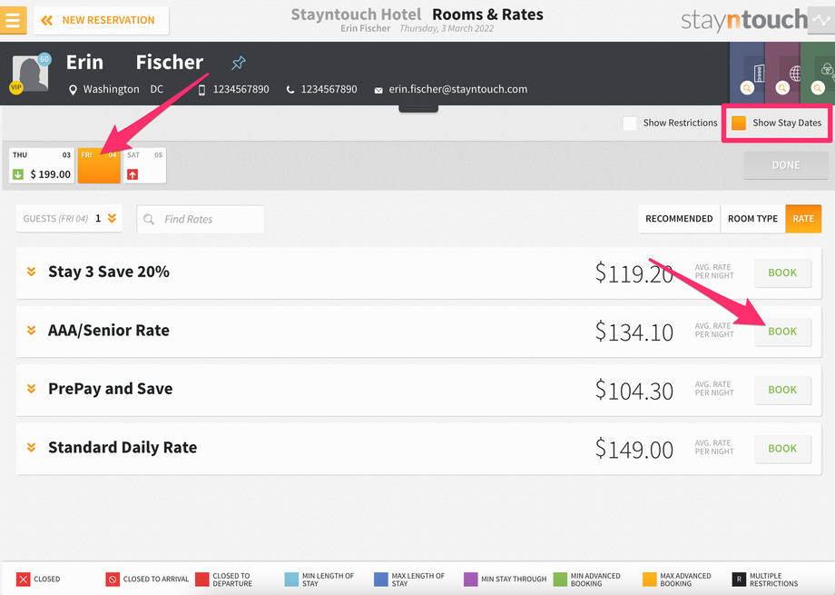Expand the Standard Daily Rate row
The height and width of the screenshot is (595, 835).
(32, 447)
